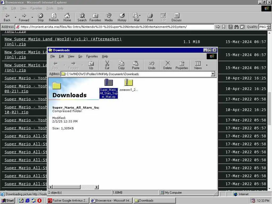272x204 pixels.
Task: Click the binoculars icon beside the address bar
Action: coord(236,27)
